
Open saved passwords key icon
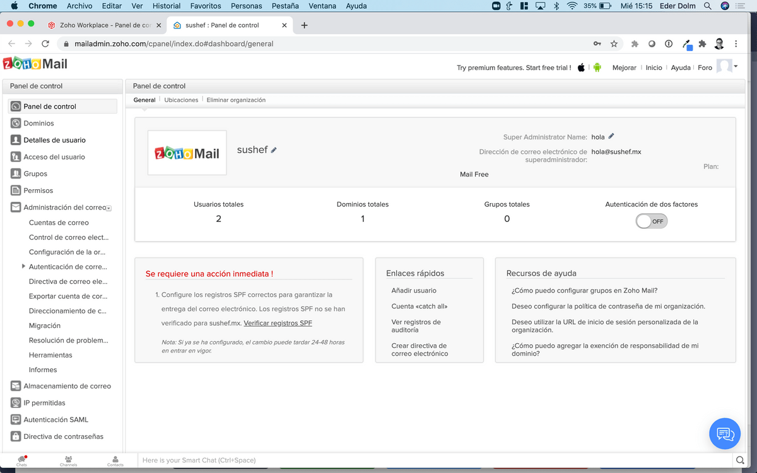(x=597, y=44)
